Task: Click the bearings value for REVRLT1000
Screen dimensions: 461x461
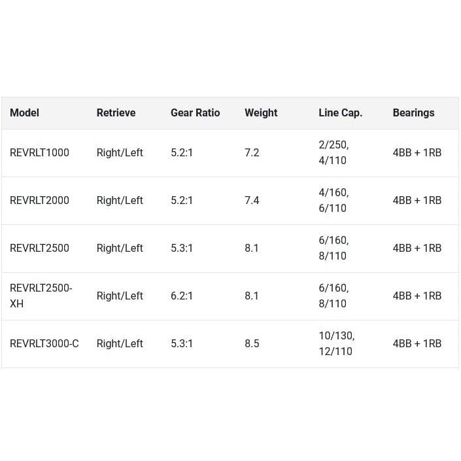Action: (417, 152)
